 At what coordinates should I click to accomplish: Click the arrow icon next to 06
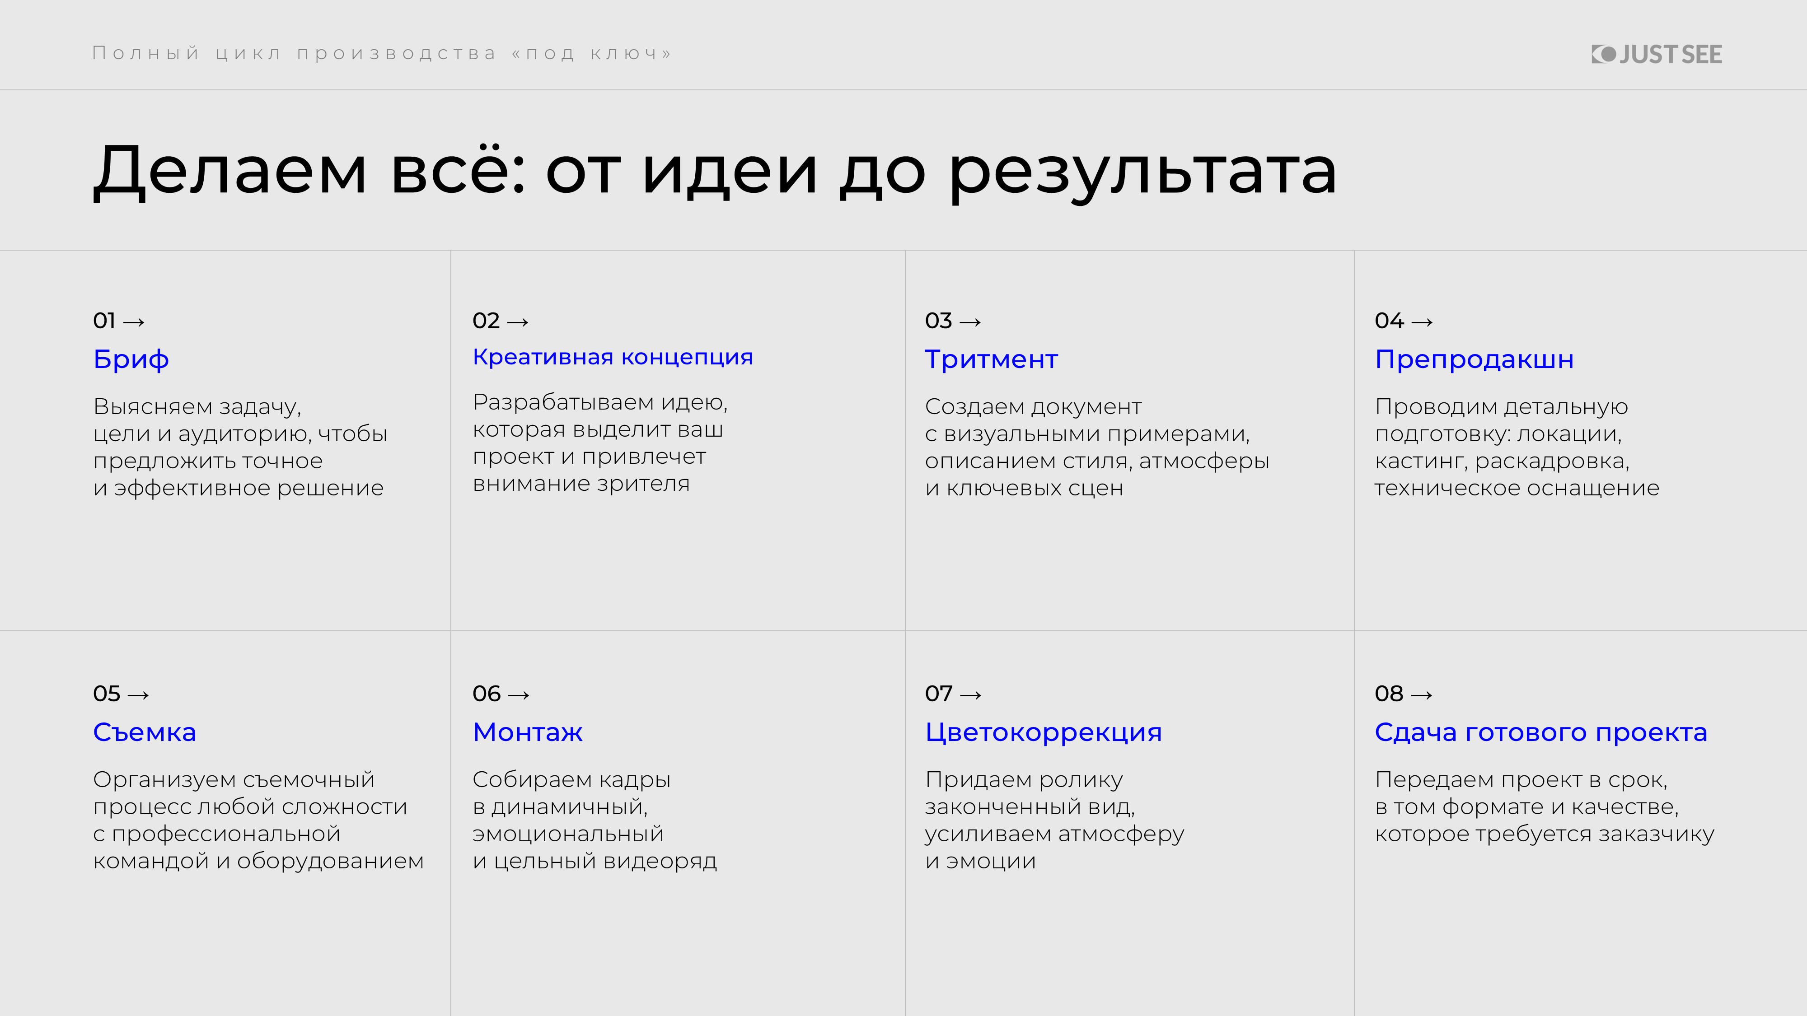[x=518, y=695]
